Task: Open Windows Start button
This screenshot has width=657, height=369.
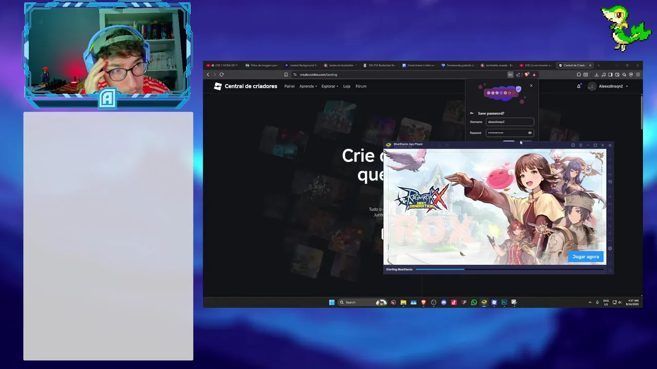Action: coord(332,302)
